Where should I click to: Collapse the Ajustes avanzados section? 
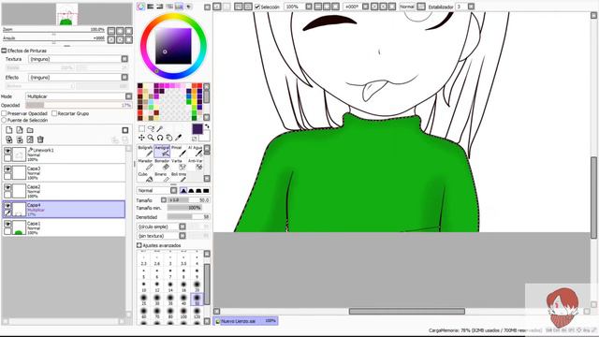[139, 245]
